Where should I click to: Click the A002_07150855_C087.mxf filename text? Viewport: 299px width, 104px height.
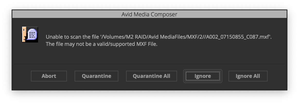pyautogui.click(x=238, y=37)
